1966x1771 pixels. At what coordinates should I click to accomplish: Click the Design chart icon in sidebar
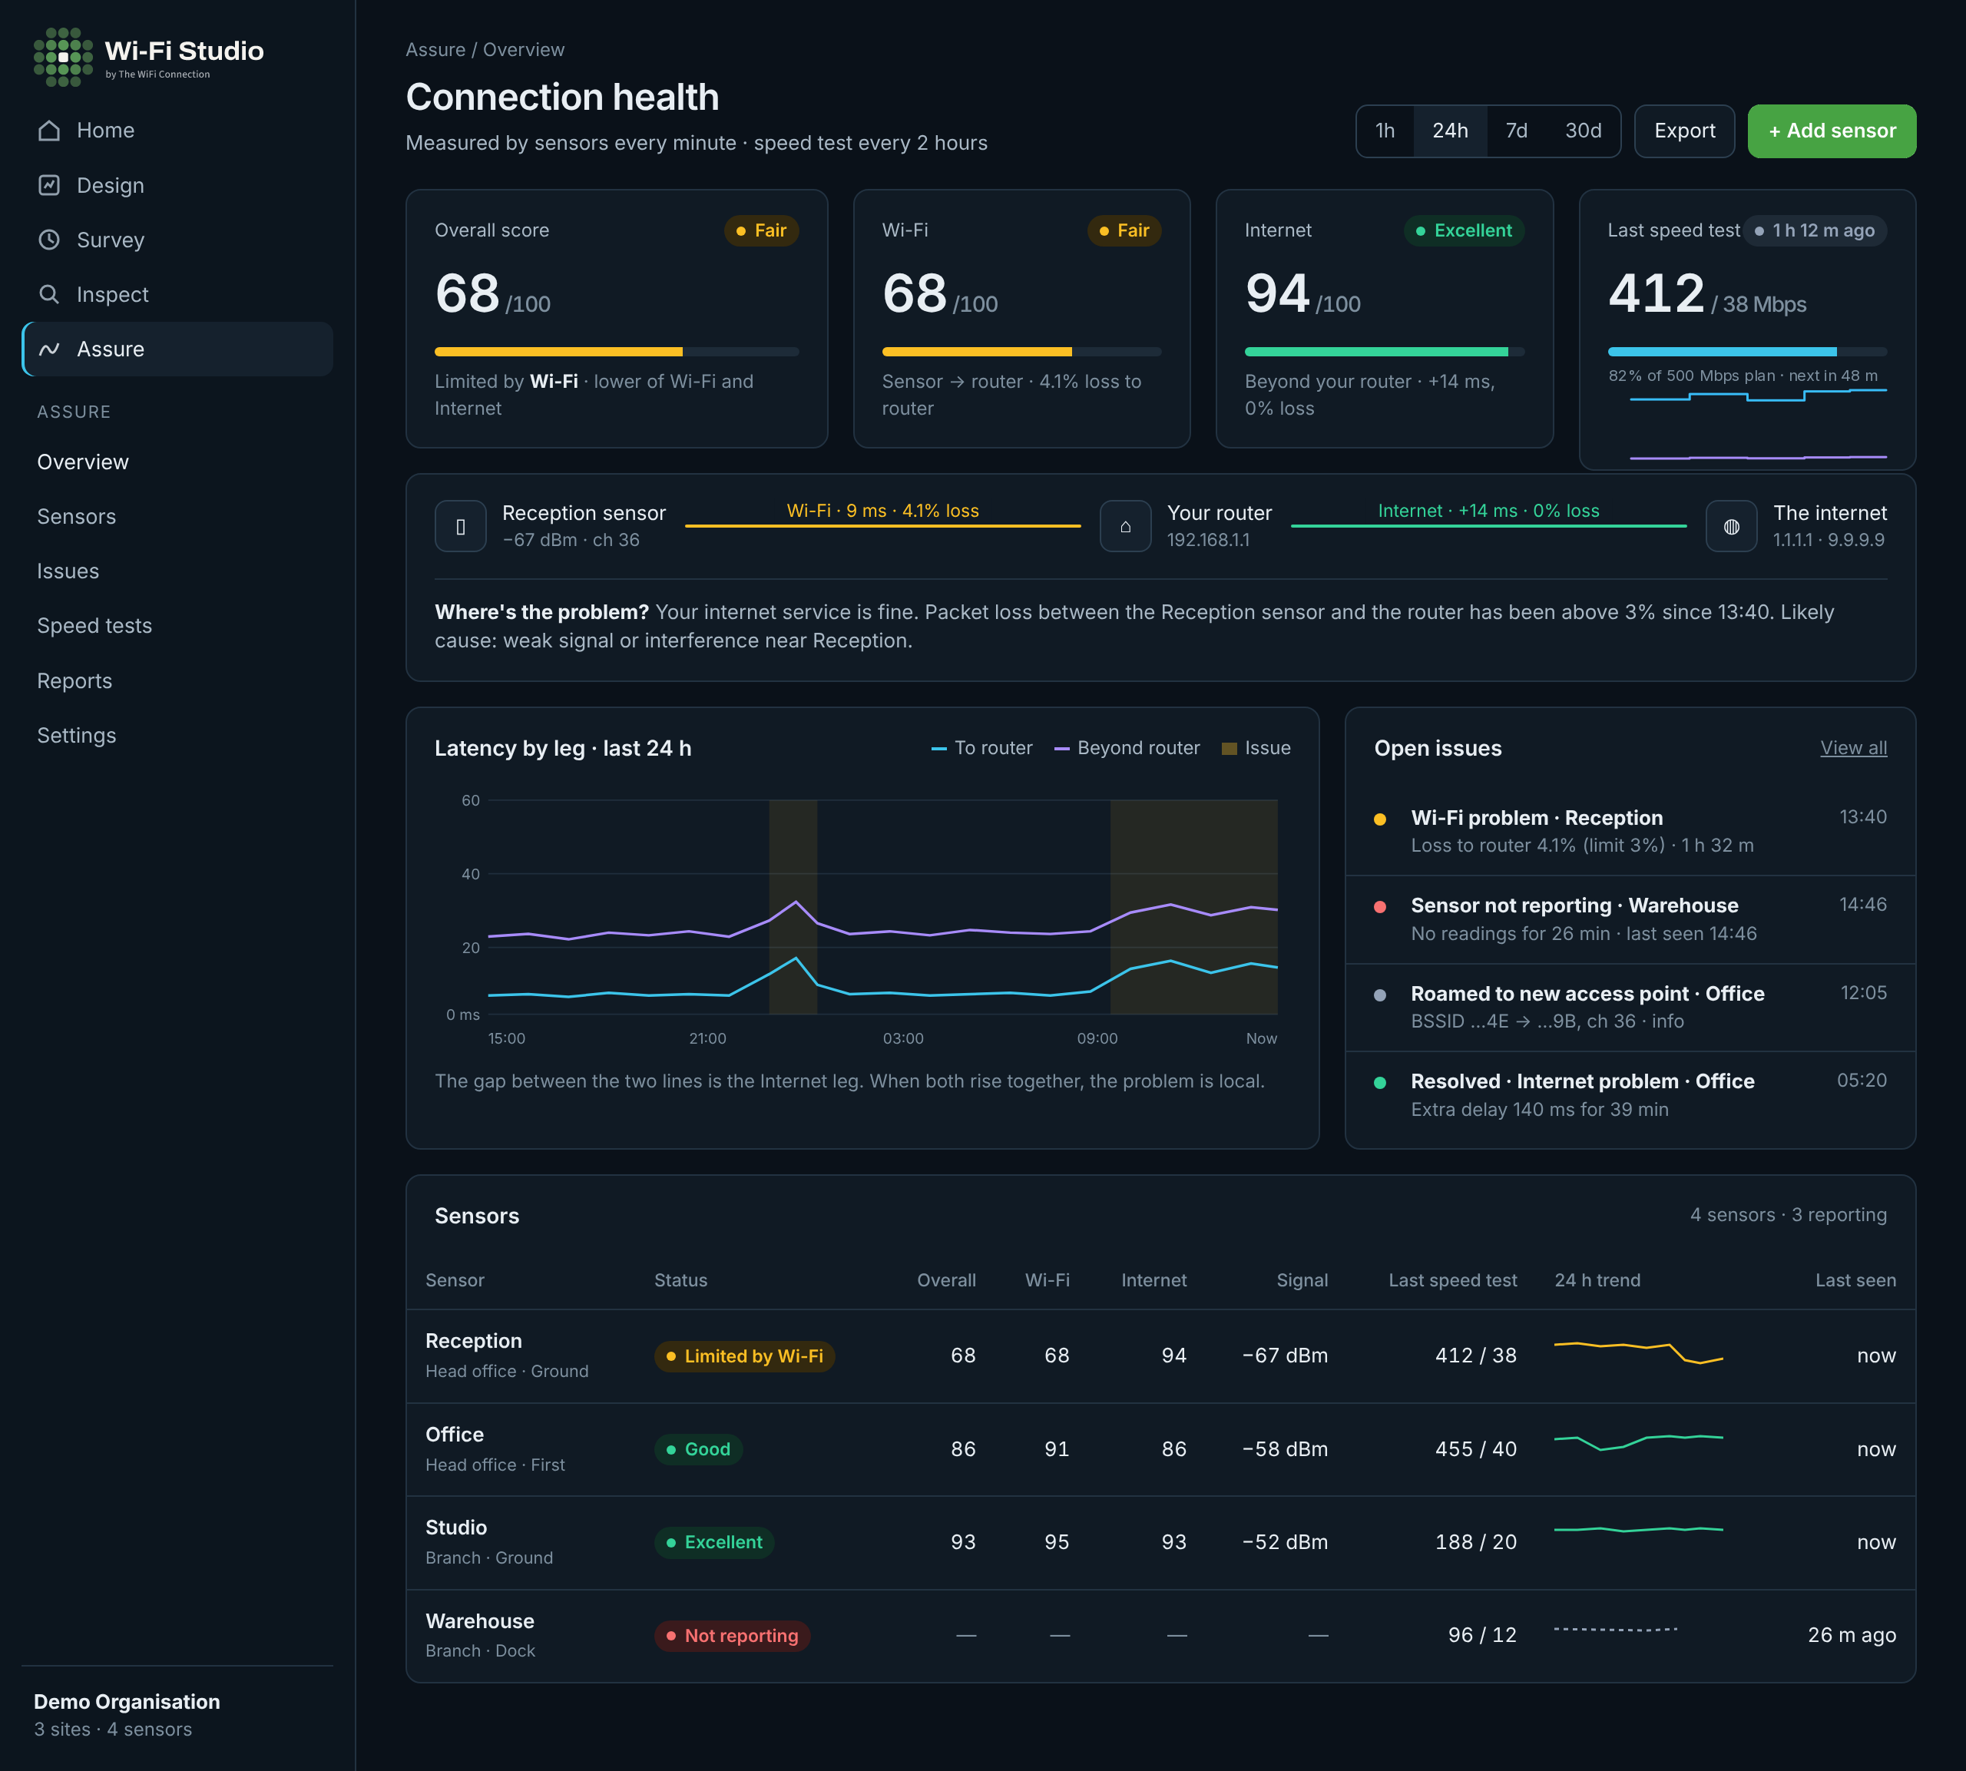[50, 185]
